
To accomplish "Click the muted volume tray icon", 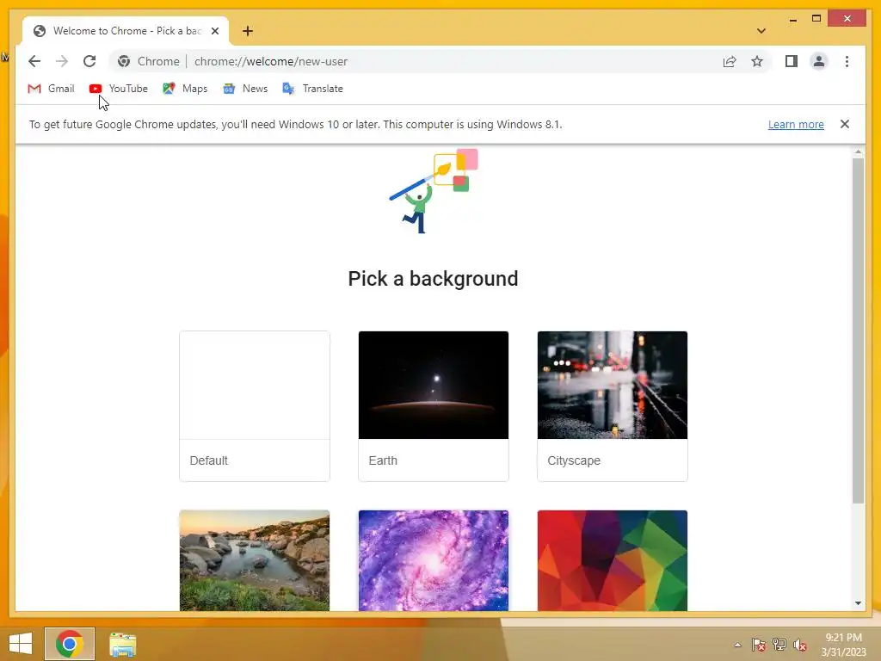I will (x=800, y=645).
